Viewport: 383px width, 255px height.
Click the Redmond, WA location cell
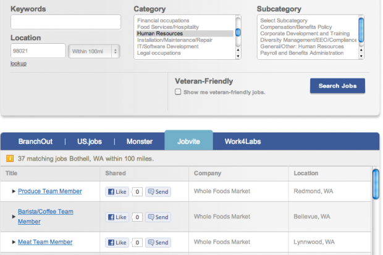[x=313, y=191]
